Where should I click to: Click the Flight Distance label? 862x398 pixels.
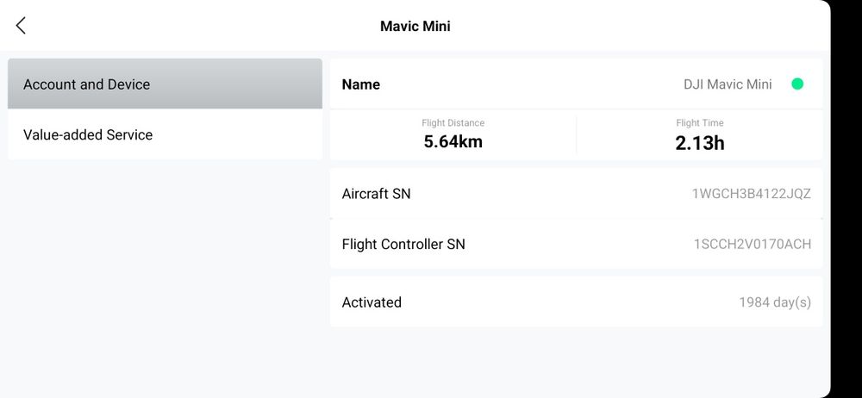453,123
